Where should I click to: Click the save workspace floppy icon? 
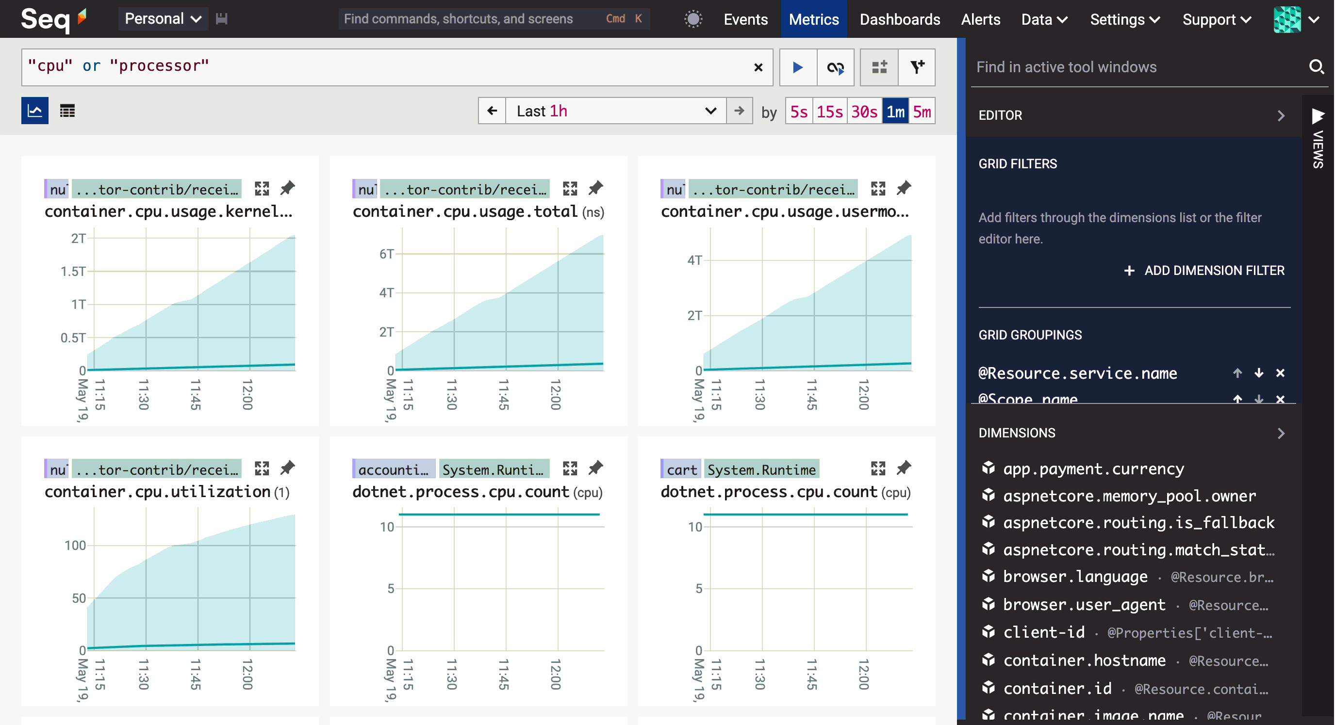(222, 19)
